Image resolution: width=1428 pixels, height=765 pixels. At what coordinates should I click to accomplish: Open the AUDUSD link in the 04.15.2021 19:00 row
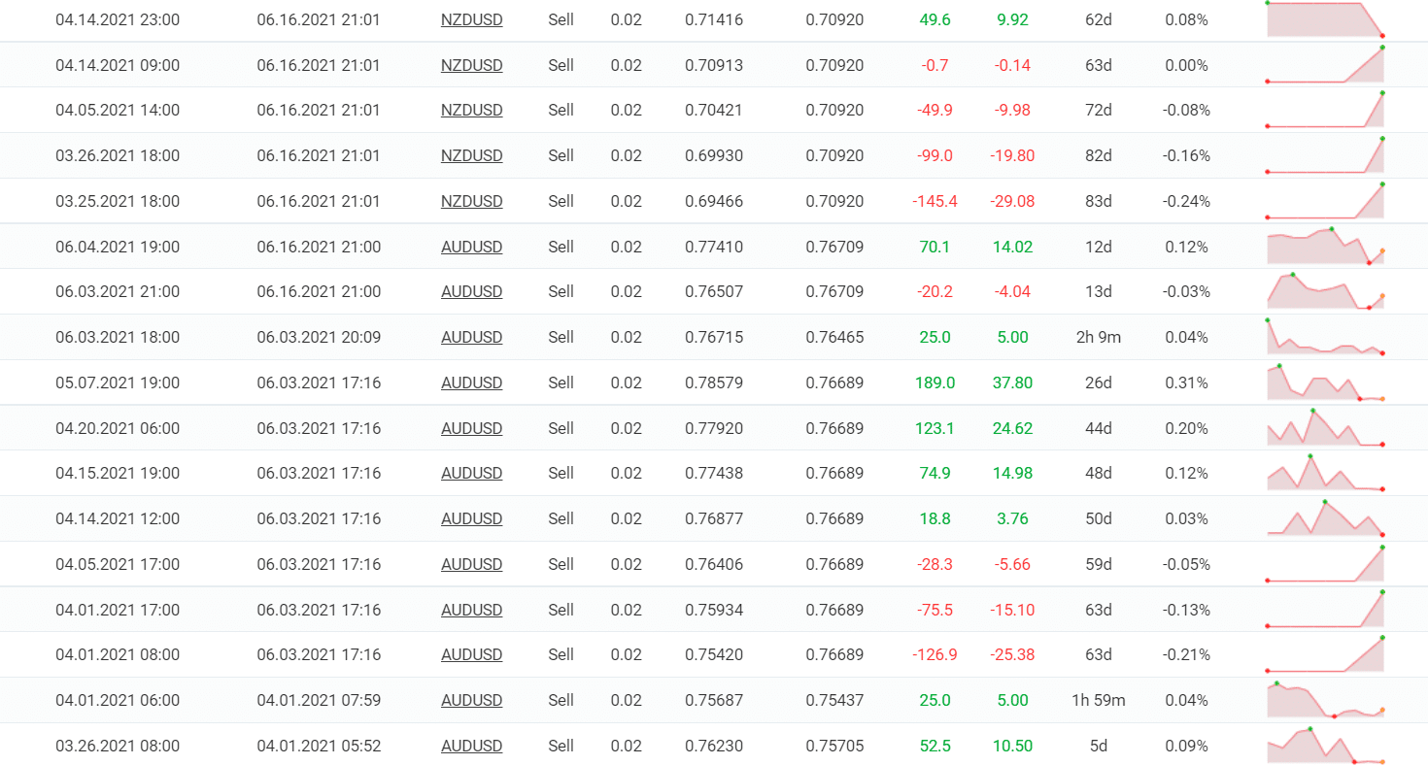[x=471, y=473]
